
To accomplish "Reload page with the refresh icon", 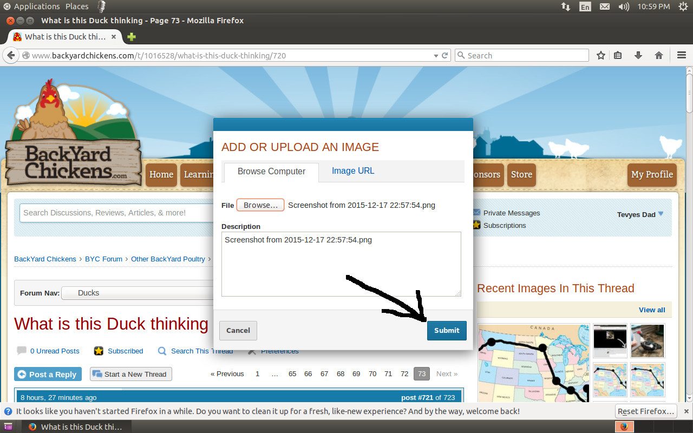I will (445, 55).
